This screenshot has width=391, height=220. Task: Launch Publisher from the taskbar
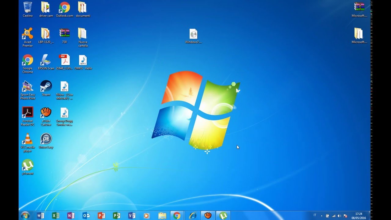pyautogui.click(x=117, y=216)
